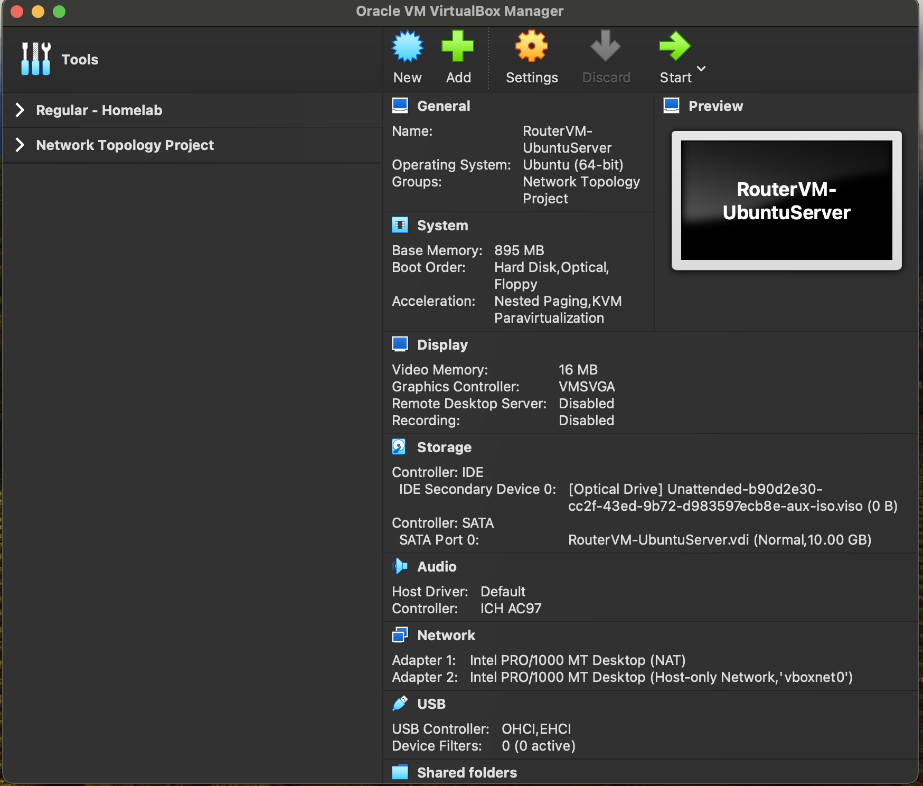
Task: Click the Shared folders section folder icon
Action: [x=400, y=772]
